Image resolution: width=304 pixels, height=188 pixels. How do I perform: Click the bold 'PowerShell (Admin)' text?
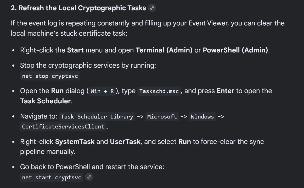click(235, 50)
